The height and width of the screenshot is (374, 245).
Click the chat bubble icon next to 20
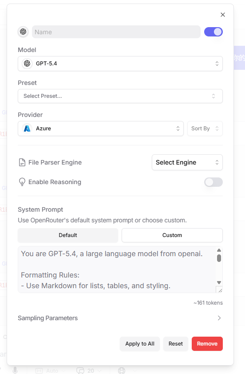coord(80,370)
